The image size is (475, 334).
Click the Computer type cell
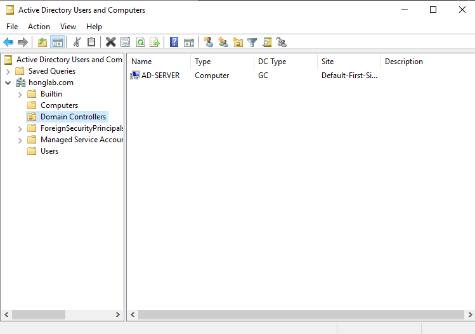[212, 76]
